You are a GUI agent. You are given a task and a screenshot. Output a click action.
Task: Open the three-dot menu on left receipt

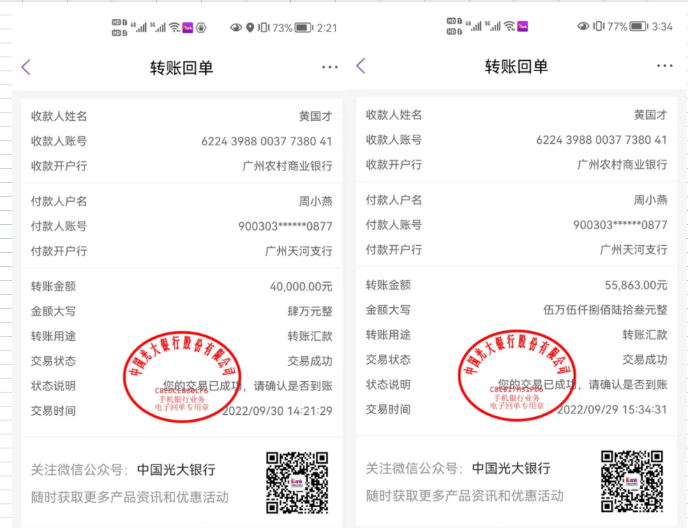[329, 67]
